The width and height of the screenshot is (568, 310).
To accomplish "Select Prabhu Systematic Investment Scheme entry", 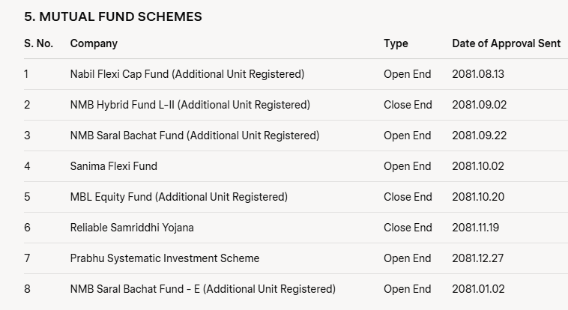I will tap(165, 258).
